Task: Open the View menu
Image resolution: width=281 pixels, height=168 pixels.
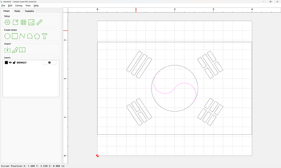Action: [28, 6]
